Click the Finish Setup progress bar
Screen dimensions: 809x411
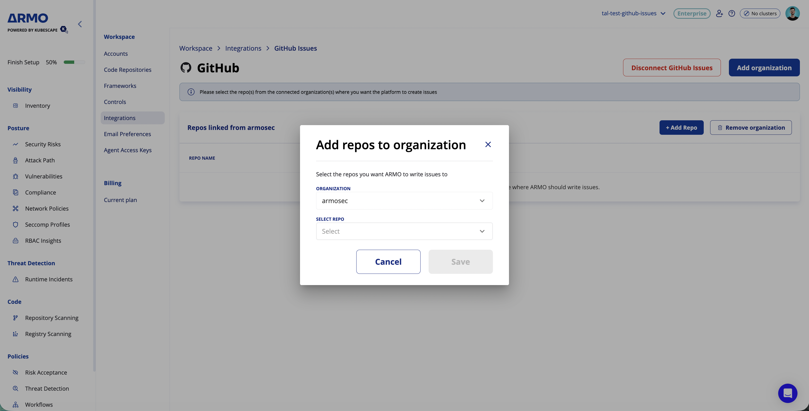tap(74, 62)
